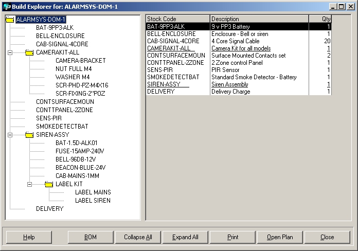Click the Description column header
The height and width of the screenshot is (251, 358).
click(x=259, y=19)
